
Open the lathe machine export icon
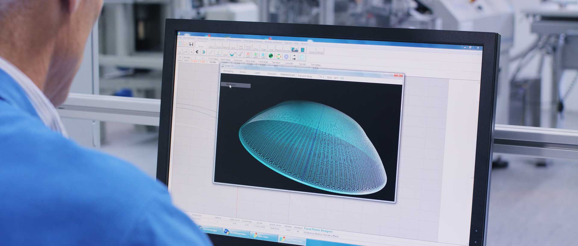coord(295,50)
